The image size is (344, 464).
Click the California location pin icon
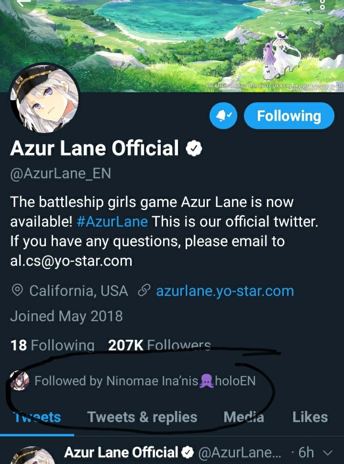(17, 290)
